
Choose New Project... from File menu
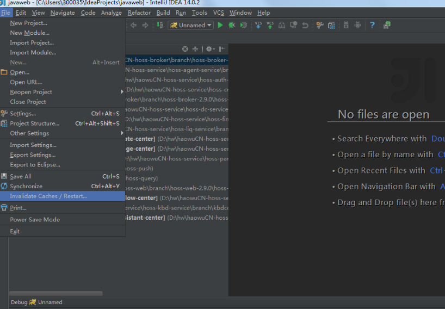[63, 23]
